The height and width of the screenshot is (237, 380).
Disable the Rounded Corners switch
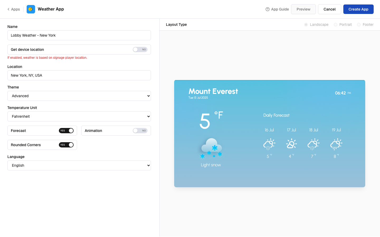click(66, 145)
